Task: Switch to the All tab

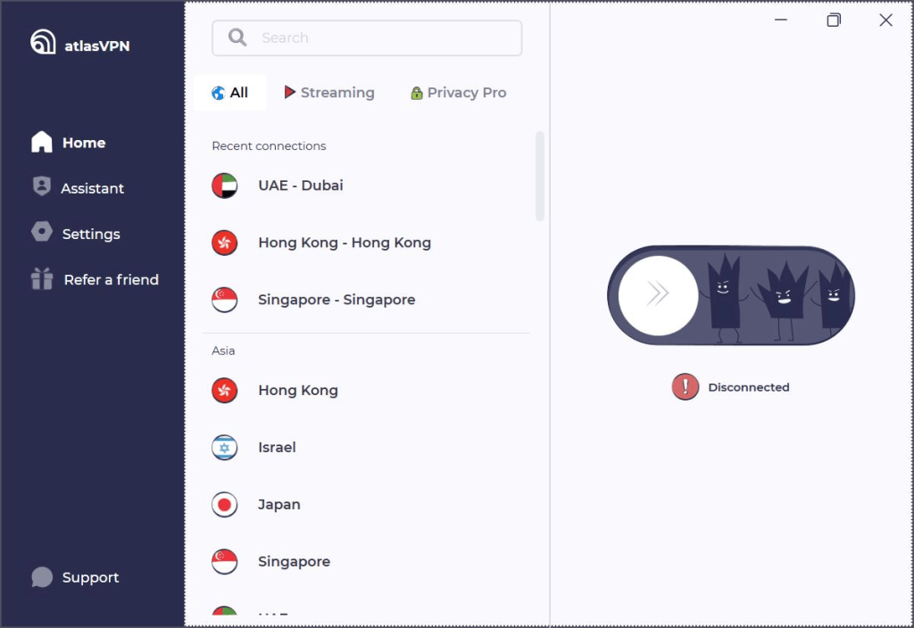Action: tap(229, 93)
